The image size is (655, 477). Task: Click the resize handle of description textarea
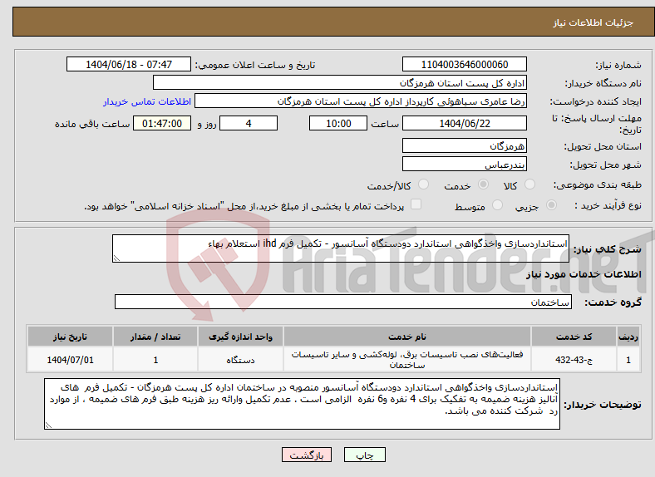(x=116, y=258)
